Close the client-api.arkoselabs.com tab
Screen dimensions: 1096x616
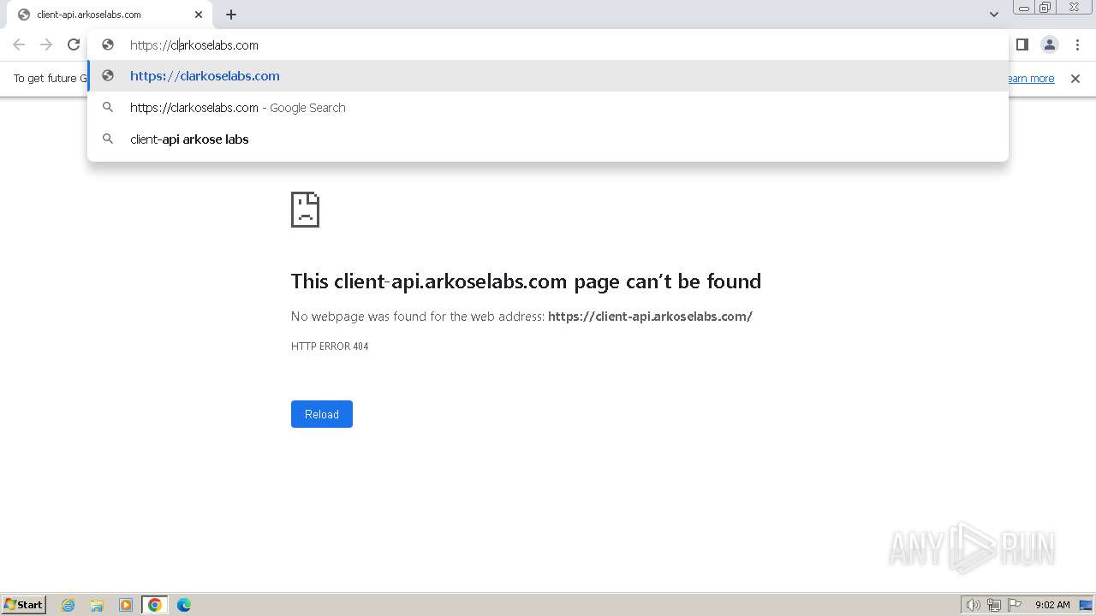tap(199, 15)
